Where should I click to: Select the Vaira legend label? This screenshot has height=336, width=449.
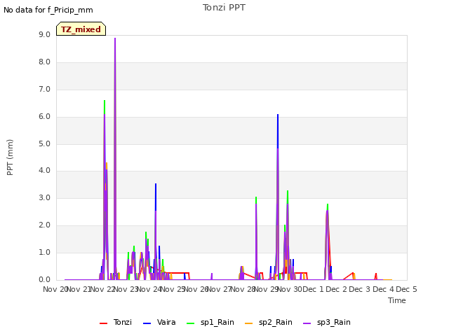point(166,322)
